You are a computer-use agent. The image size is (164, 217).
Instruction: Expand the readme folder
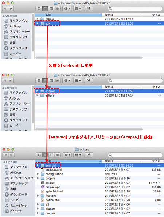38,213
